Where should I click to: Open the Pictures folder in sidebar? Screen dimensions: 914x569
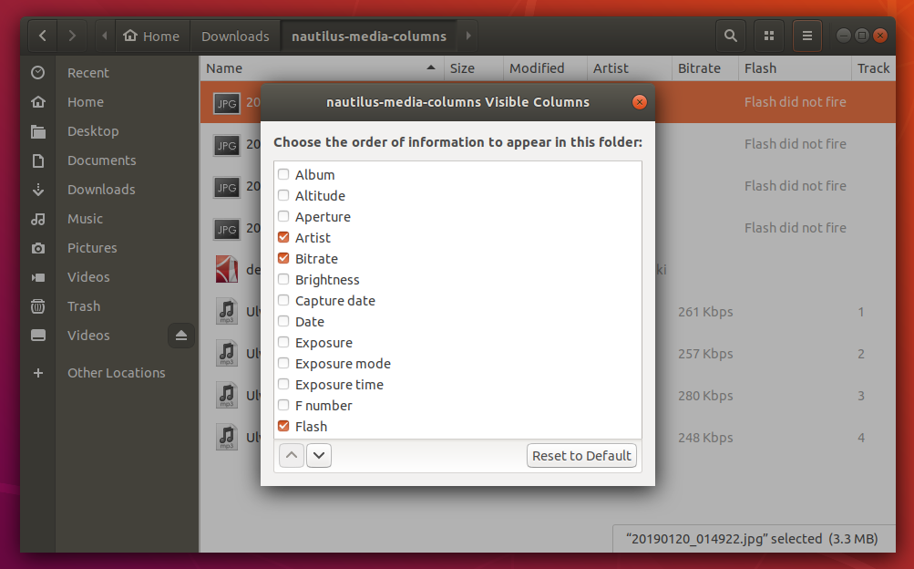point(90,247)
